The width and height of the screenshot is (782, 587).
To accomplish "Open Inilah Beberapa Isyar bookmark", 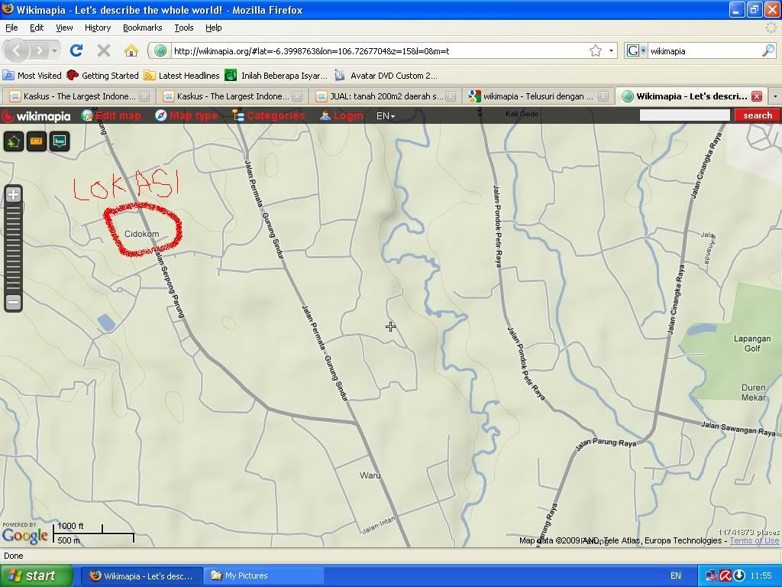I will 276,76.
